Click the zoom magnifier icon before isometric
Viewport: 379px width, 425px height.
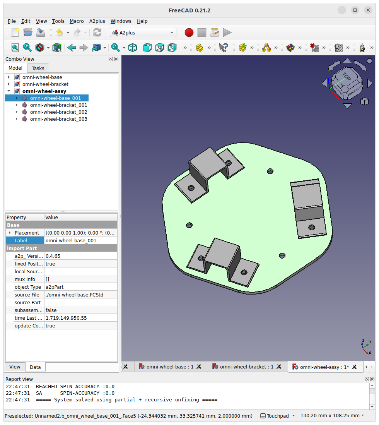pyautogui.click(x=115, y=48)
